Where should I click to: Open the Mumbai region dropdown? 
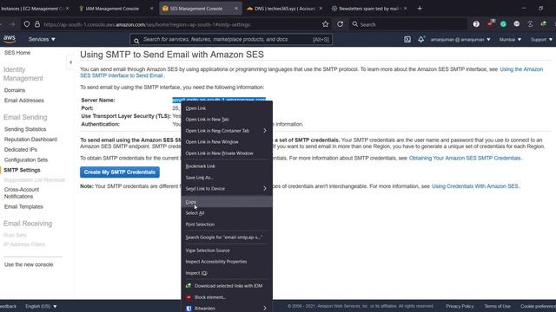coord(510,39)
